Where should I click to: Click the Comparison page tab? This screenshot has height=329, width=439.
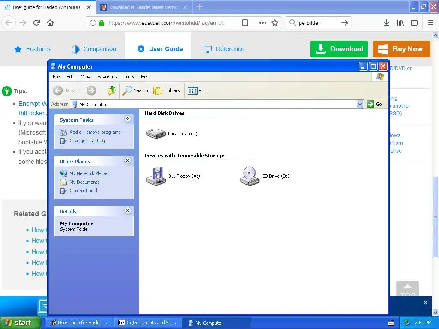pyautogui.click(x=94, y=49)
